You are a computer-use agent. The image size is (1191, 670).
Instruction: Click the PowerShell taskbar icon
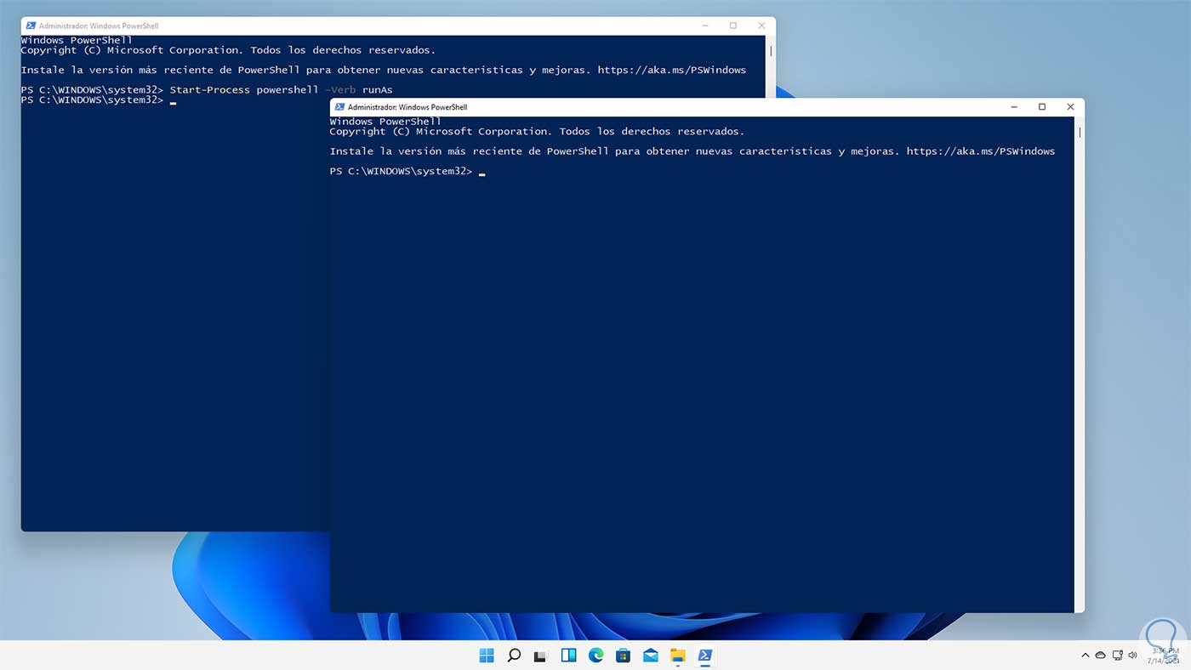click(705, 656)
